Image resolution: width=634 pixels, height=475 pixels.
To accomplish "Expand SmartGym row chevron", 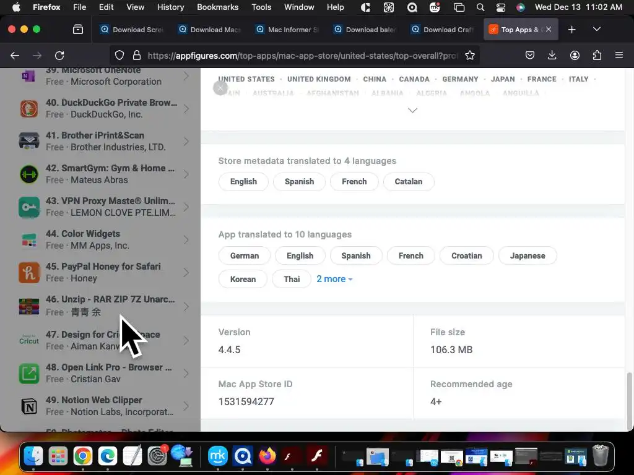I will [x=186, y=174].
